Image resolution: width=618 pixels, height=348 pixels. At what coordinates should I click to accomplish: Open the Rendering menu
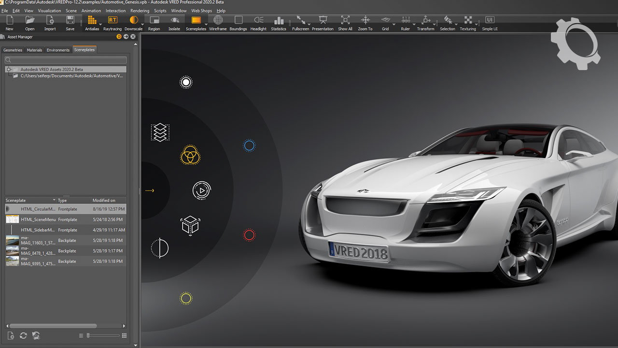[140, 11]
